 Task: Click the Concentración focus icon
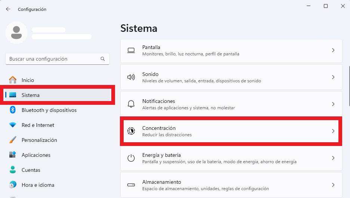[x=131, y=131]
